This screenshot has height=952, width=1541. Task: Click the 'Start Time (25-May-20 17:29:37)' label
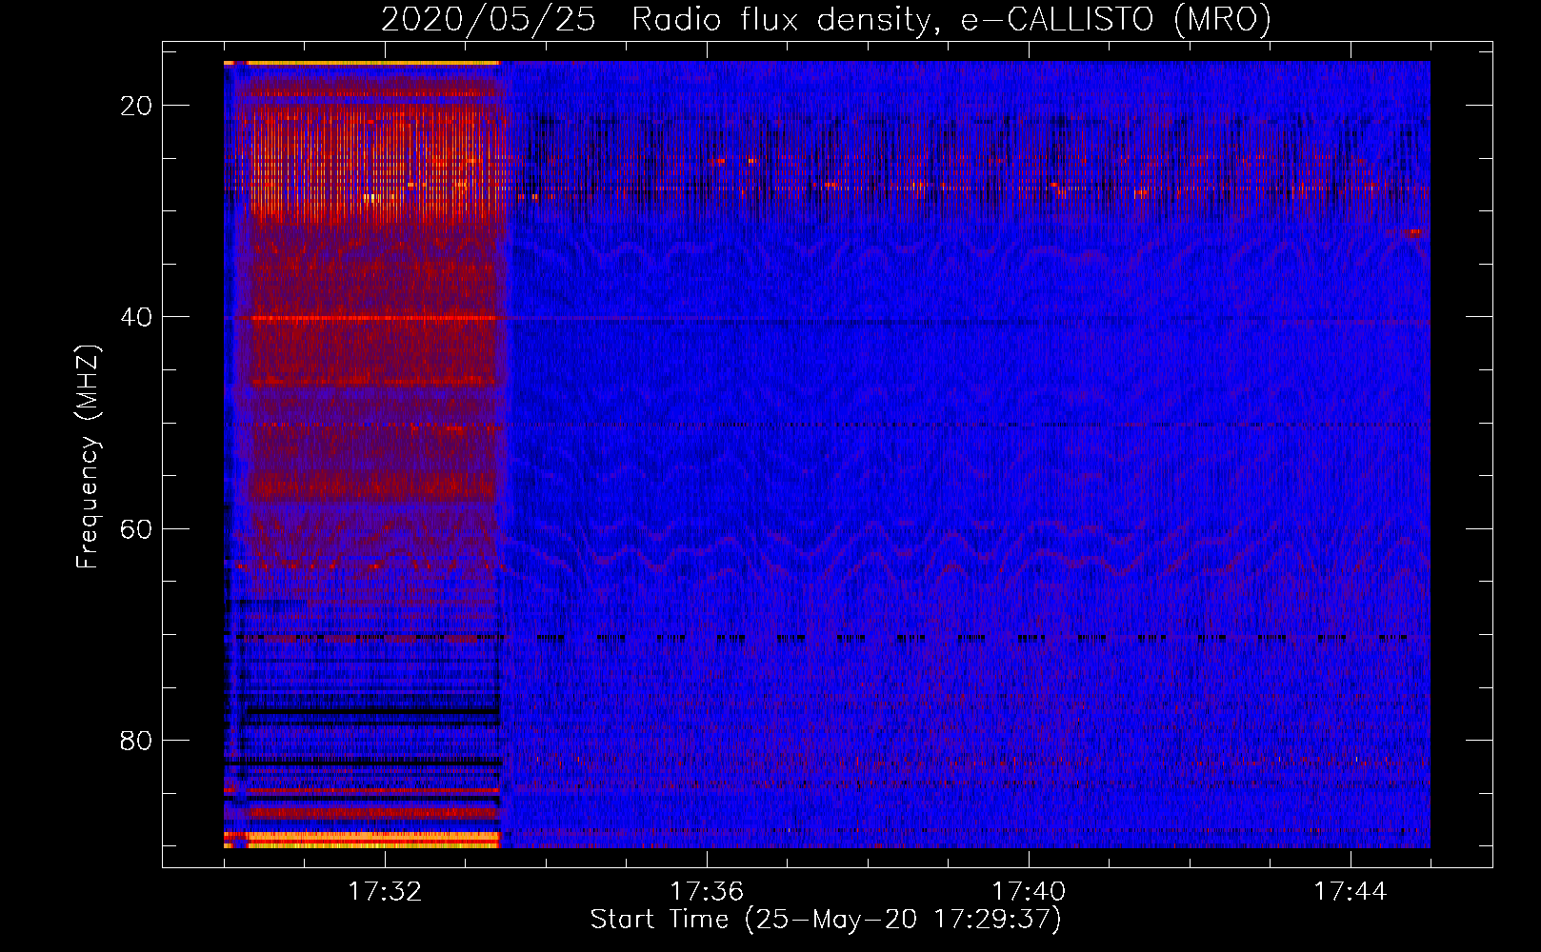(x=826, y=920)
